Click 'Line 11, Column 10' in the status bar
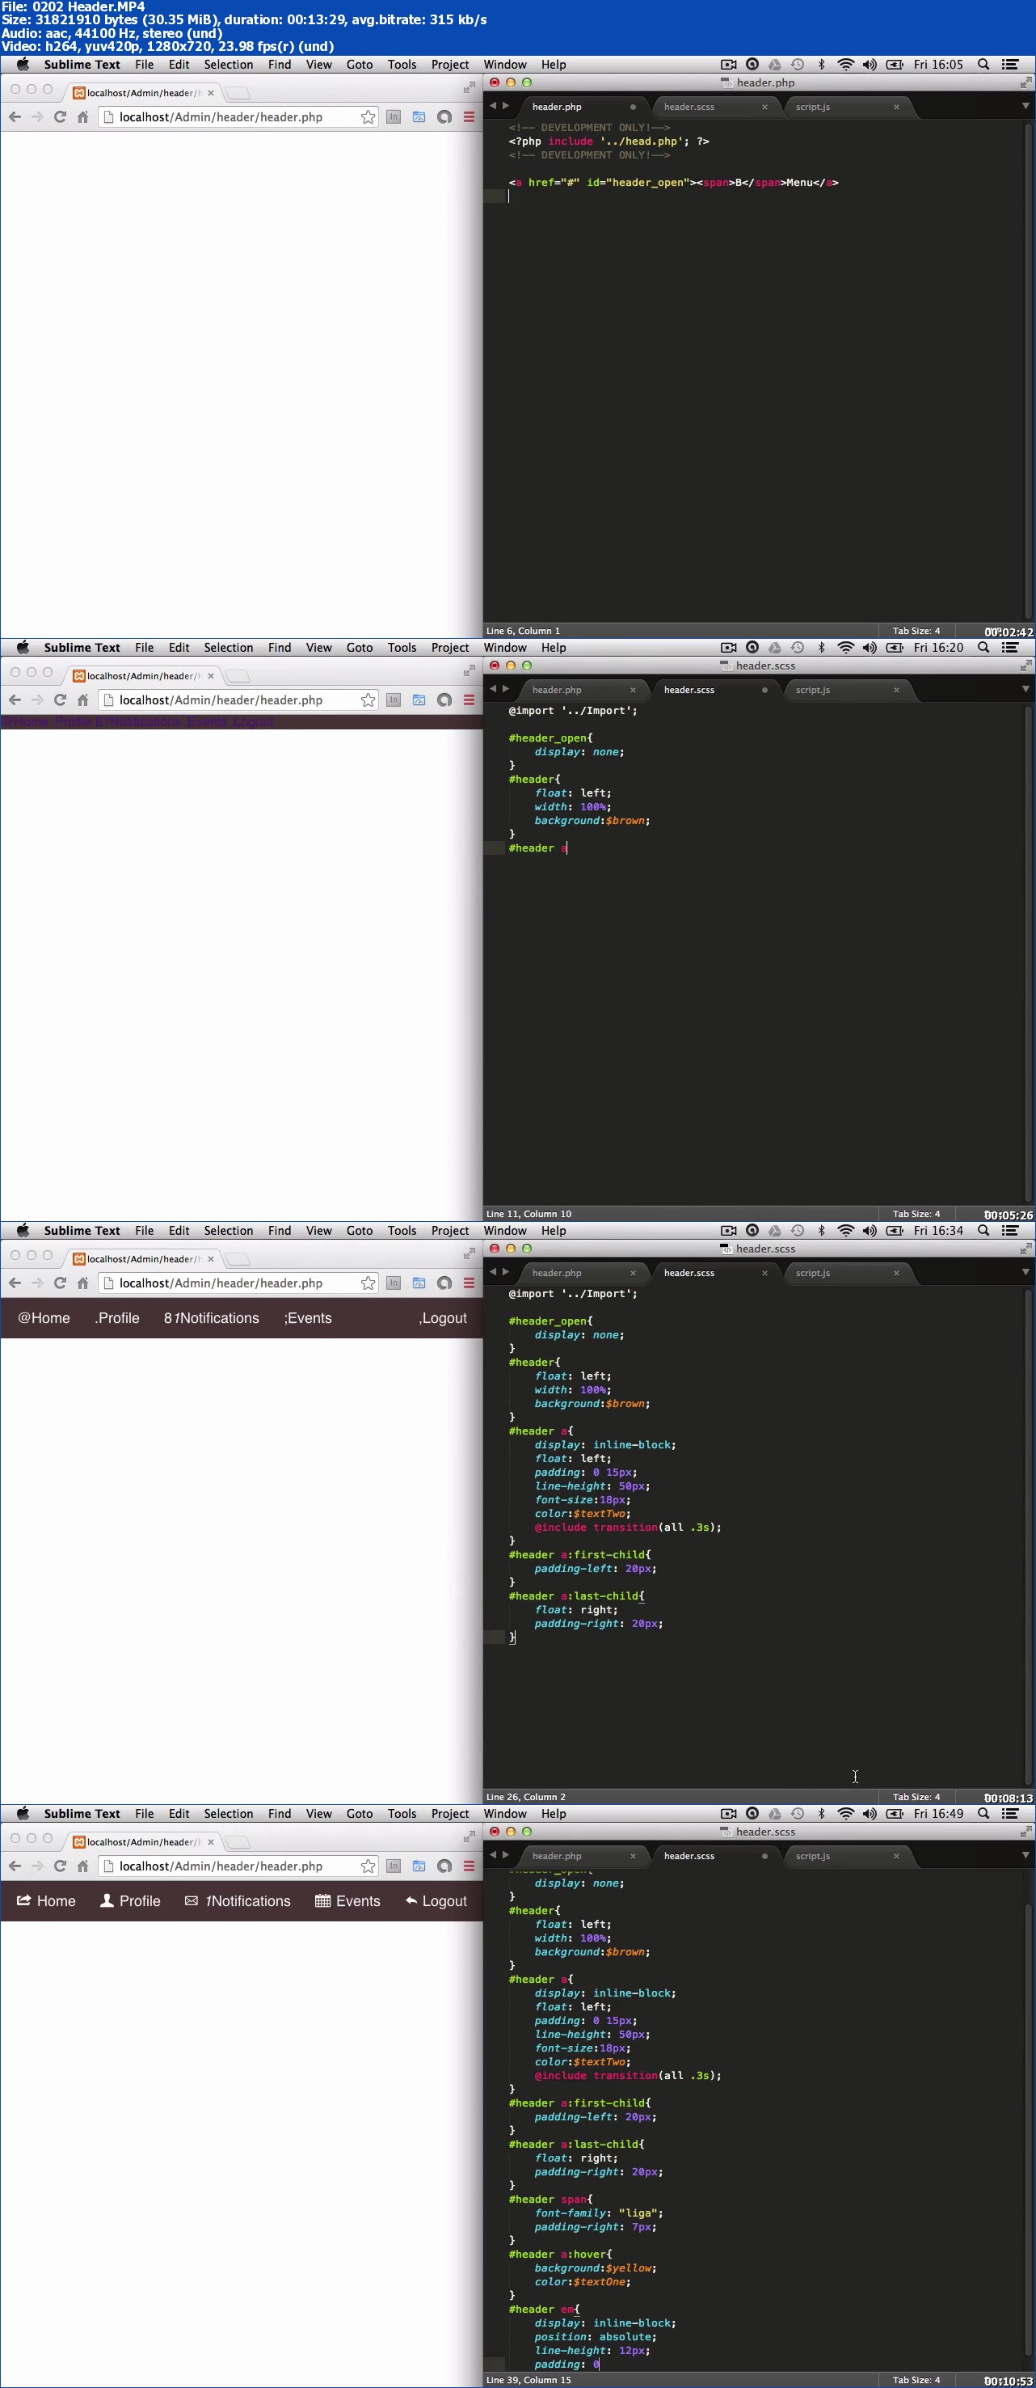The width and height of the screenshot is (1036, 2388). [529, 1214]
